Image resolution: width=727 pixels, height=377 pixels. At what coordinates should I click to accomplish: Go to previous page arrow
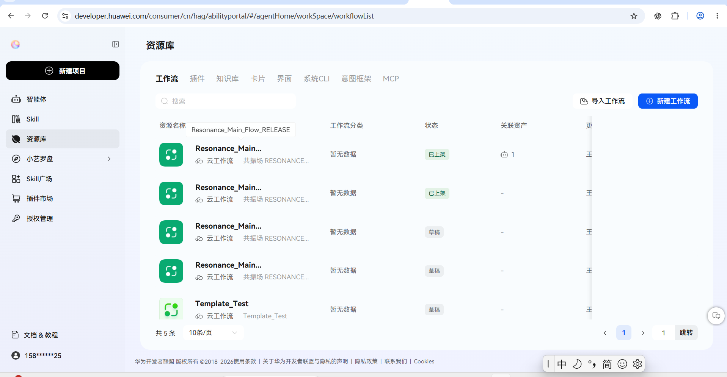605,333
